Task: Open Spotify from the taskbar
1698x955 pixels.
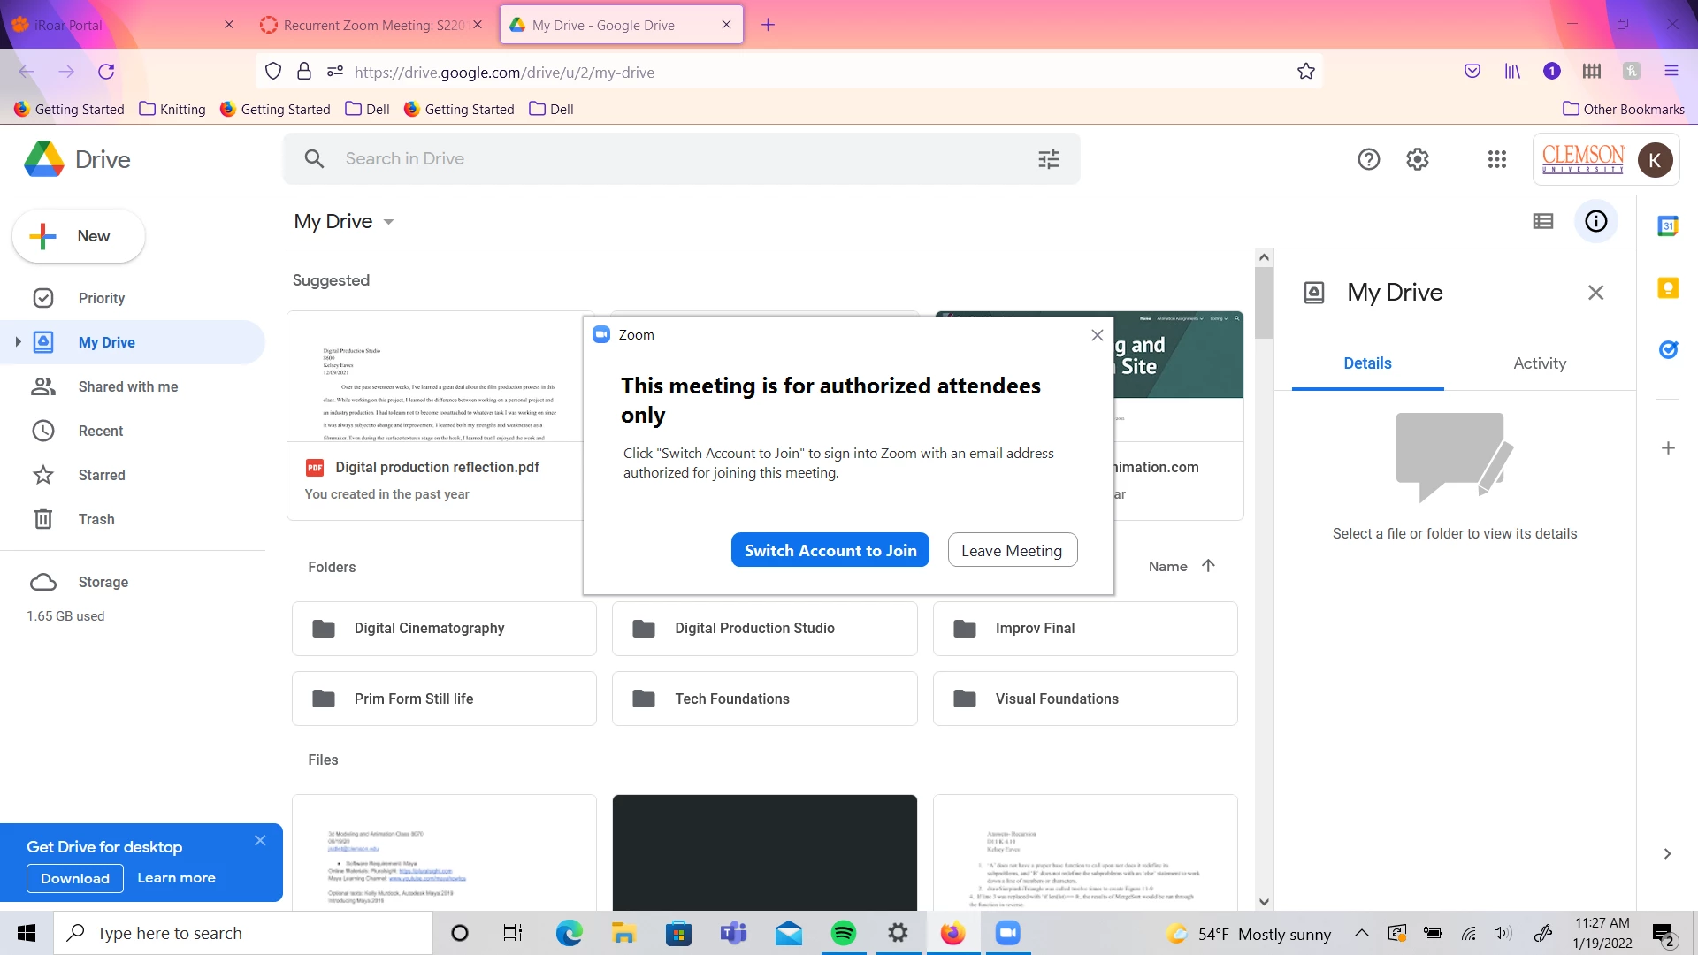Action: click(x=843, y=933)
